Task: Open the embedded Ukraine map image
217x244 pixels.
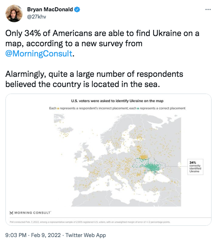Action: coord(108,160)
